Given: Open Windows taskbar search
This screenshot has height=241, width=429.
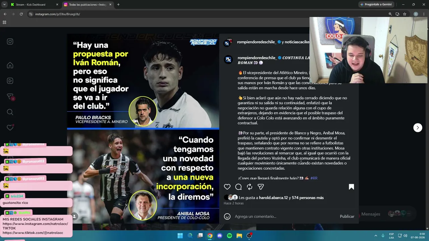Looking at the screenshot, I should pos(190,236).
